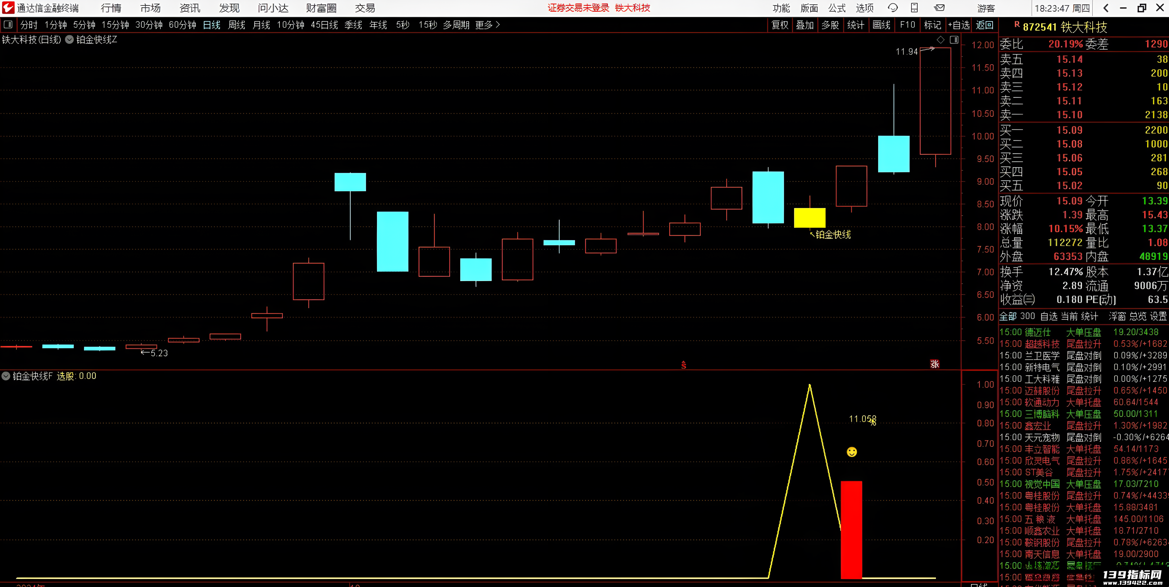Expand the 更多 periods list

487,25
